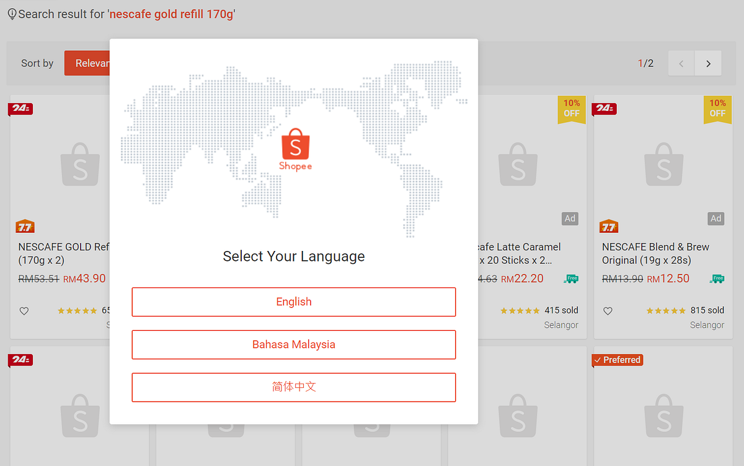Click the Latte Caramel product image
The image size is (744, 466).
tap(517, 165)
